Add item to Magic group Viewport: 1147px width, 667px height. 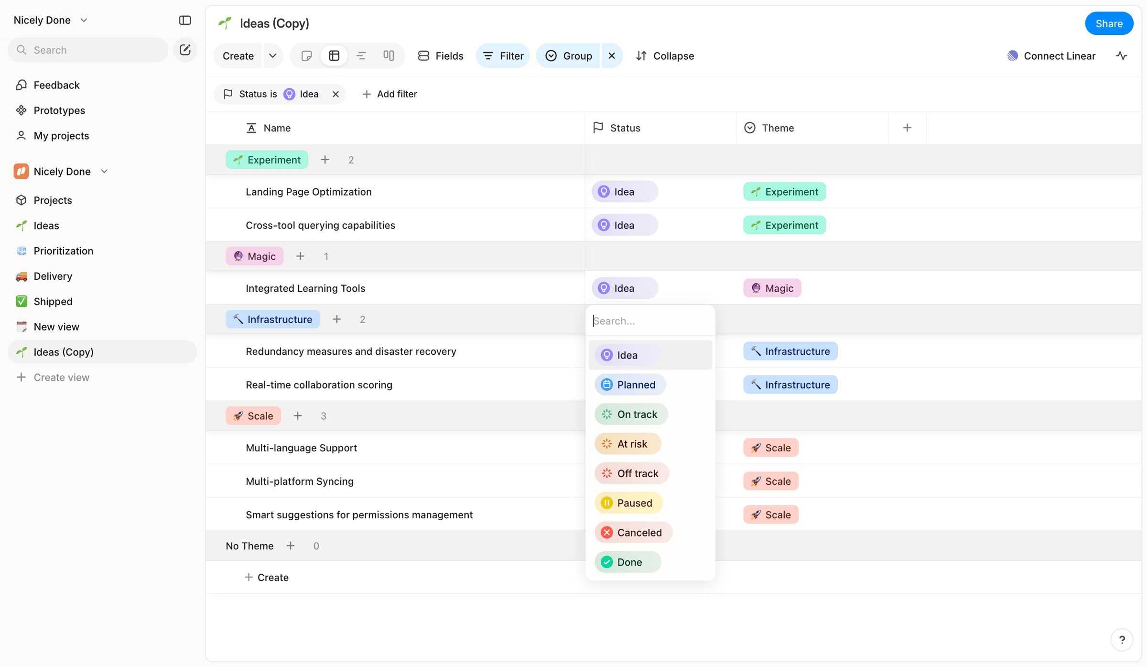[x=300, y=256]
